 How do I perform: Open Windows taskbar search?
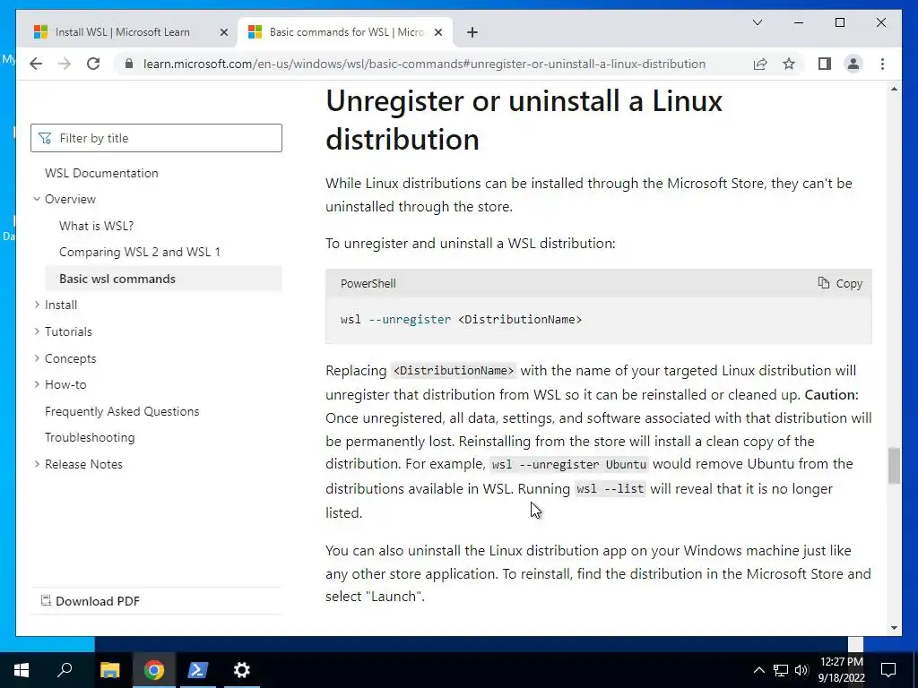[x=65, y=670]
